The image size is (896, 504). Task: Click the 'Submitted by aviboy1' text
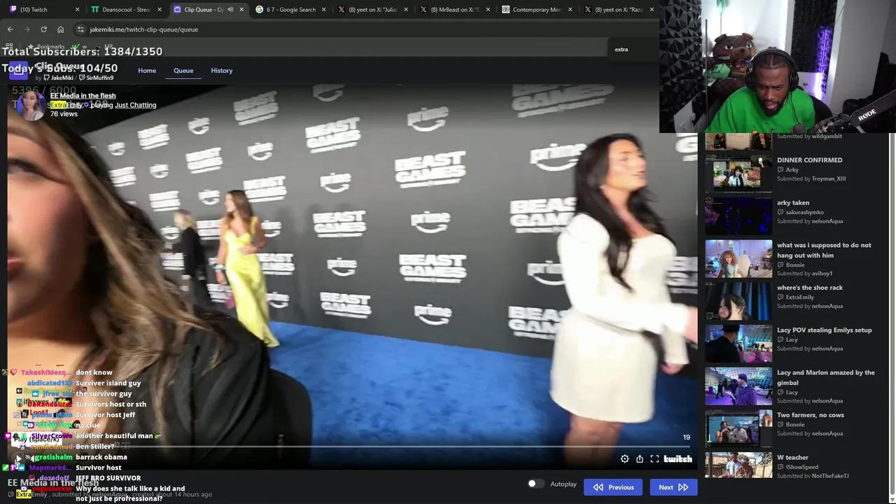click(x=804, y=274)
